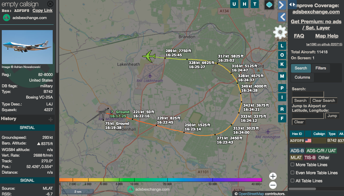344x196 pixels.
Task: Toggle the K map button
Action: (282, 64)
